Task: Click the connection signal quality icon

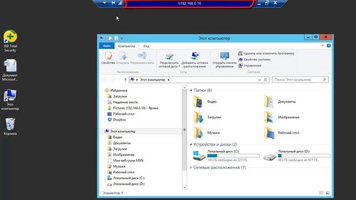Action: [120, 3]
